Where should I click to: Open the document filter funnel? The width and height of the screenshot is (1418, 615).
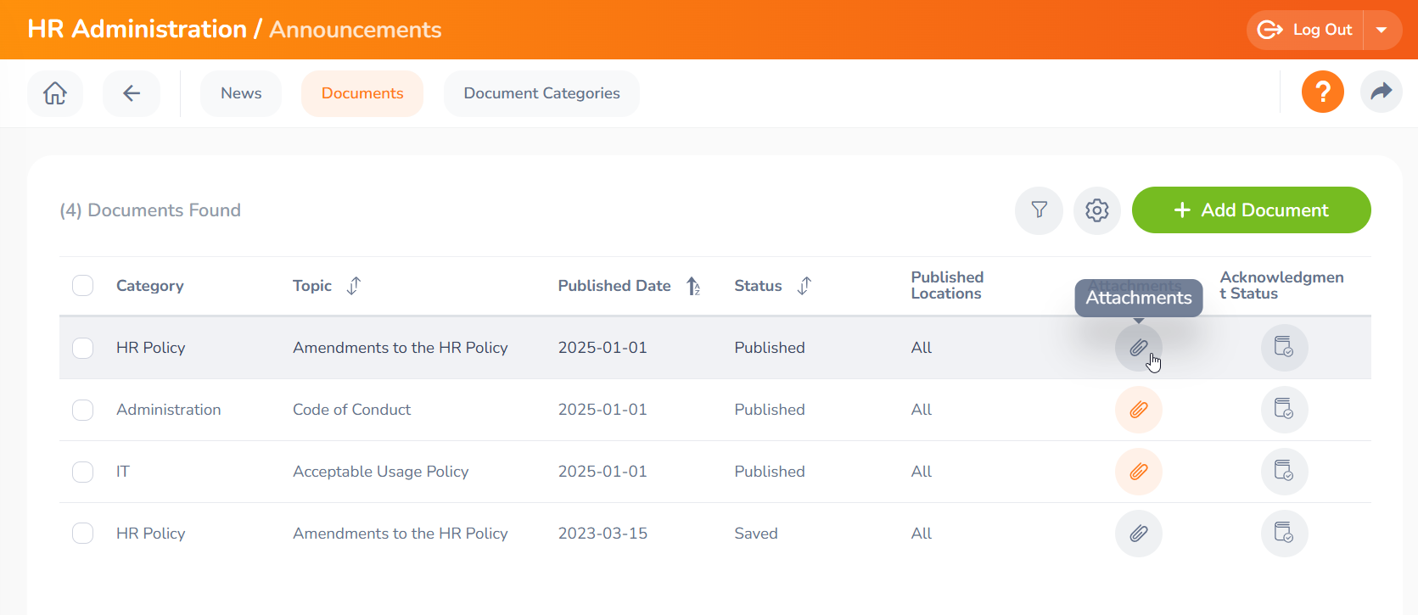pos(1039,210)
